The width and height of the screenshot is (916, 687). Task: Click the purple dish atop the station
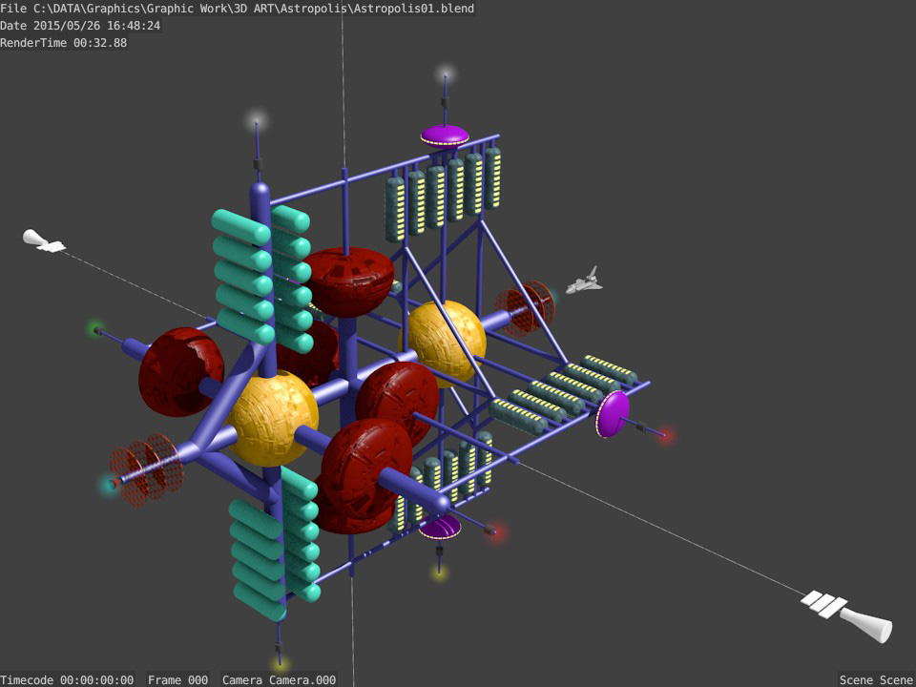click(445, 135)
